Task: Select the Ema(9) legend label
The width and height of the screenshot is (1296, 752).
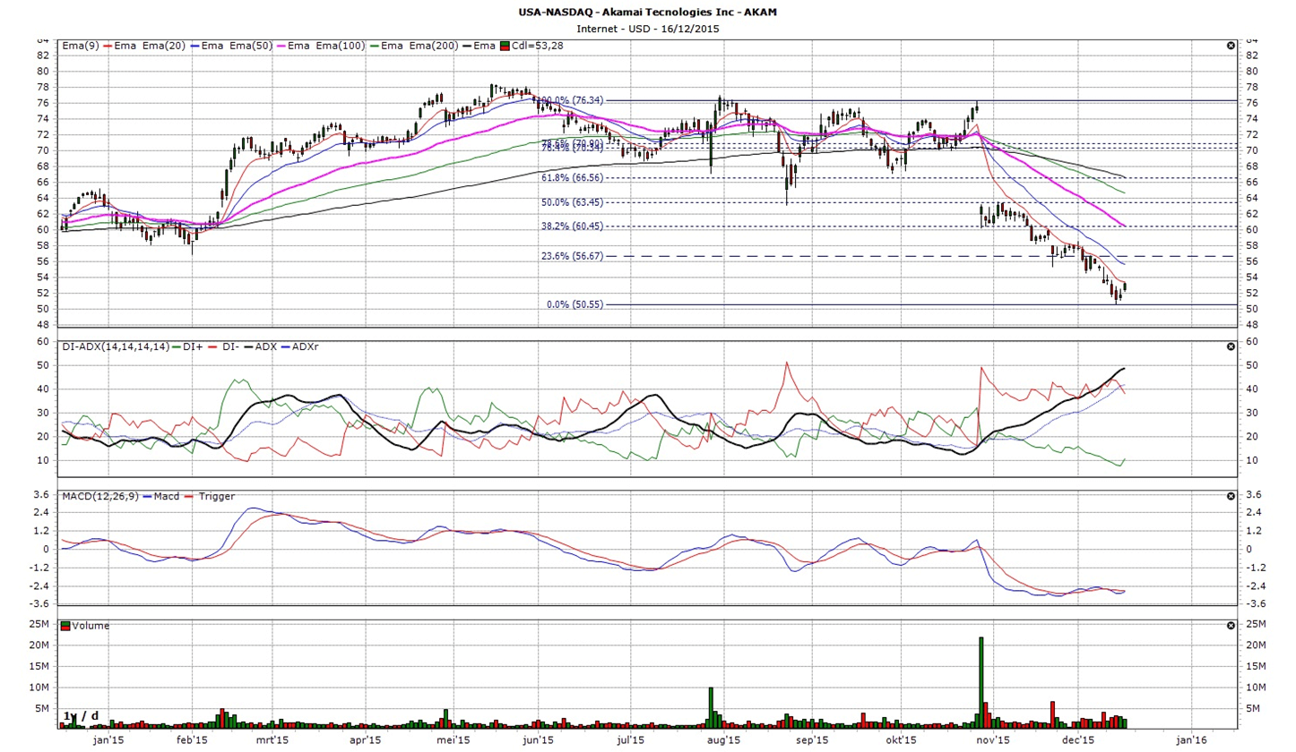Action: 81,46
